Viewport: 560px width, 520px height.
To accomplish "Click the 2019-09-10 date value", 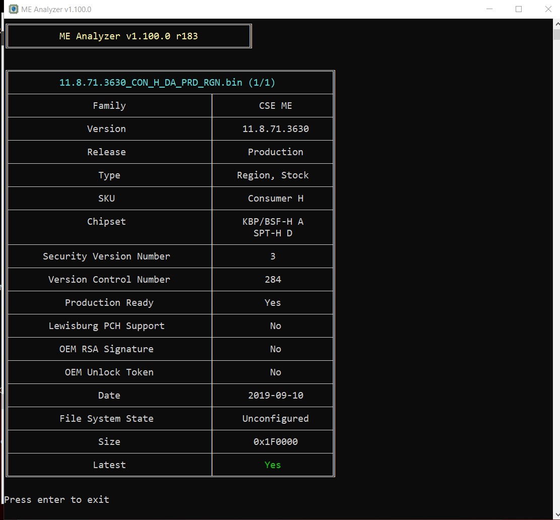I will coord(275,396).
